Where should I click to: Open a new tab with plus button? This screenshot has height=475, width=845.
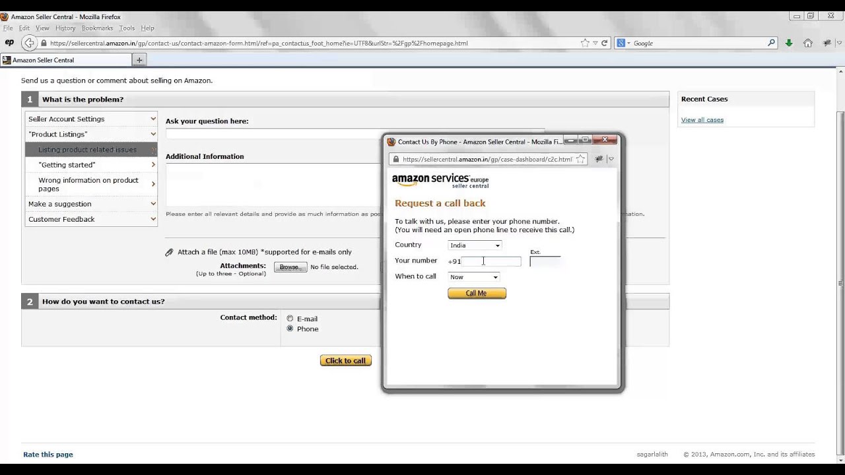(139, 60)
